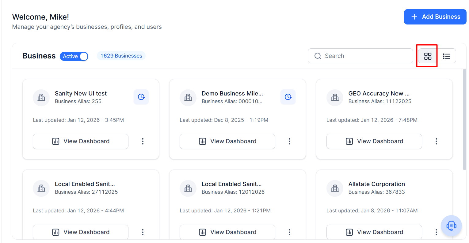Switch to grid view layout
This screenshot has height=243, width=469.
coord(428,56)
